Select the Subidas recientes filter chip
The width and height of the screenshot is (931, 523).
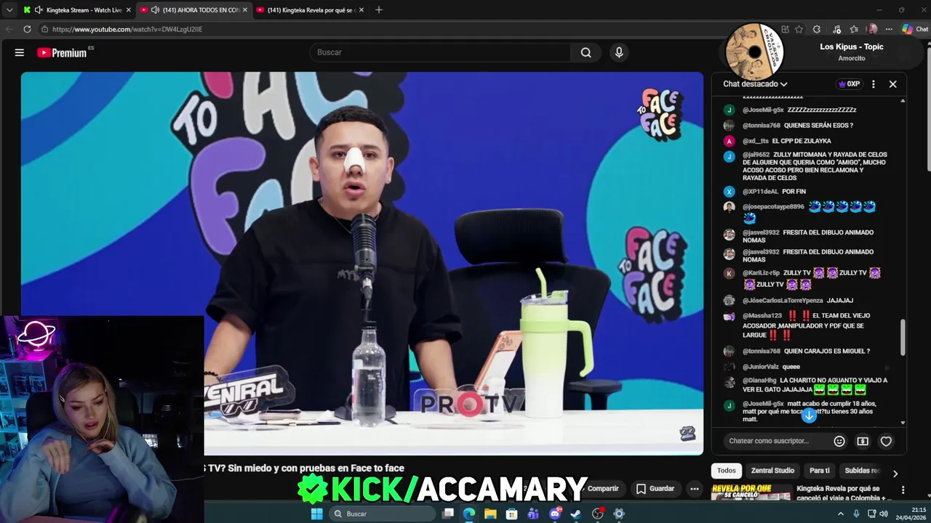click(863, 471)
